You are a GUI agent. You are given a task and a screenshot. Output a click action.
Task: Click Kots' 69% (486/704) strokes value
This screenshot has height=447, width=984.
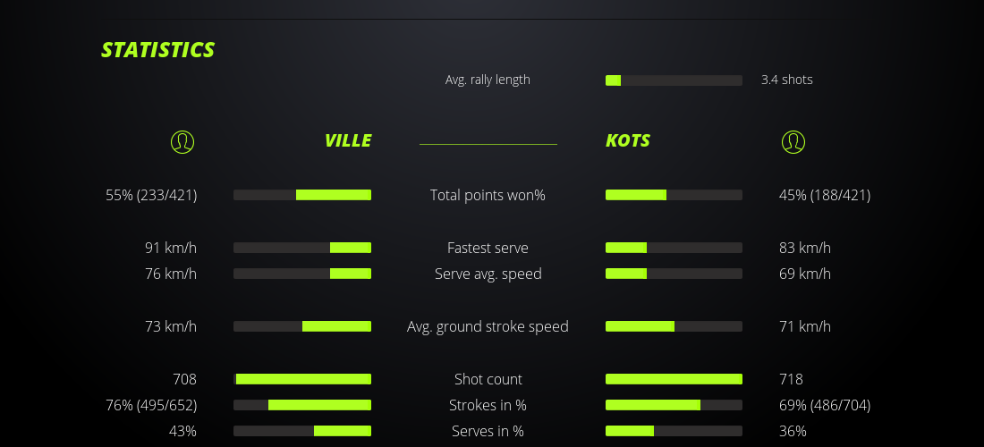coord(824,405)
